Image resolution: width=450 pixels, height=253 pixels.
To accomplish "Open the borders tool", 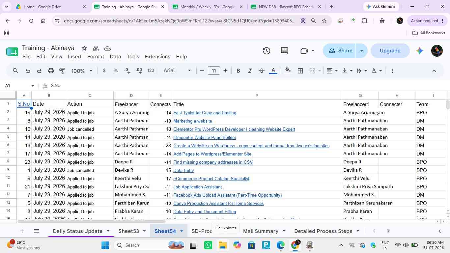I will tap(300, 70).
